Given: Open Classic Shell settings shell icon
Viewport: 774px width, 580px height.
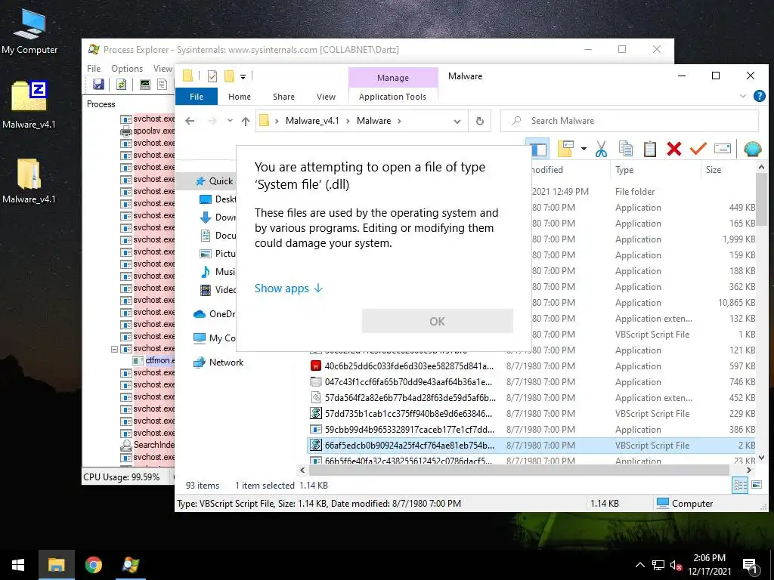Looking at the screenshot, I should click(x=752, y=149).
